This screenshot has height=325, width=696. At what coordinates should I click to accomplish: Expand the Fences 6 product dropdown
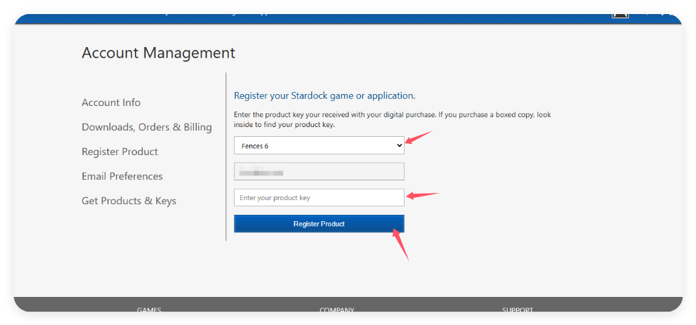click(x=319, y=145)
